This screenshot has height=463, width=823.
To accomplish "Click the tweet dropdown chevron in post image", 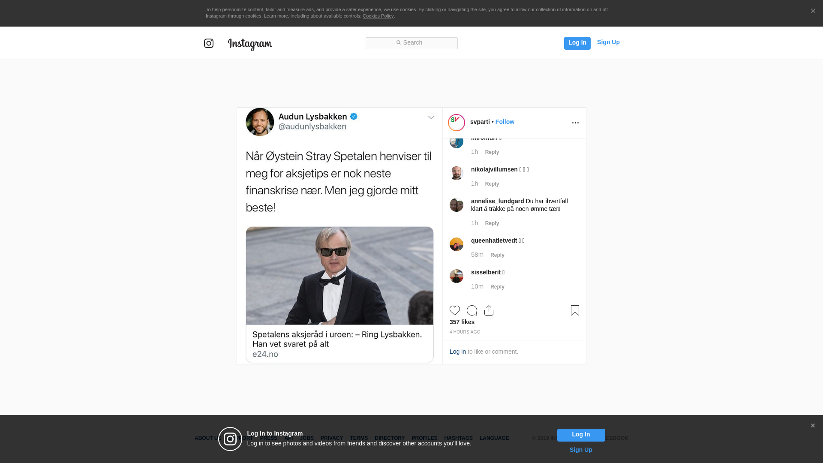I will tap(431, 117).
